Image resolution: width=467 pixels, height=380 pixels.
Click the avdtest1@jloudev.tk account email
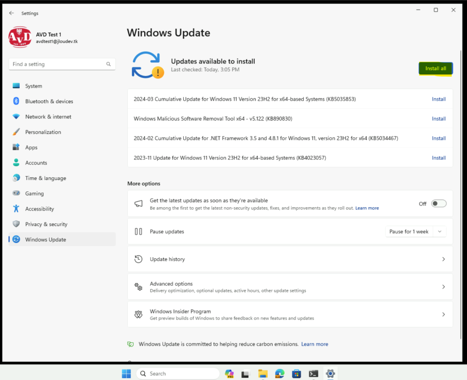[57, 42]
